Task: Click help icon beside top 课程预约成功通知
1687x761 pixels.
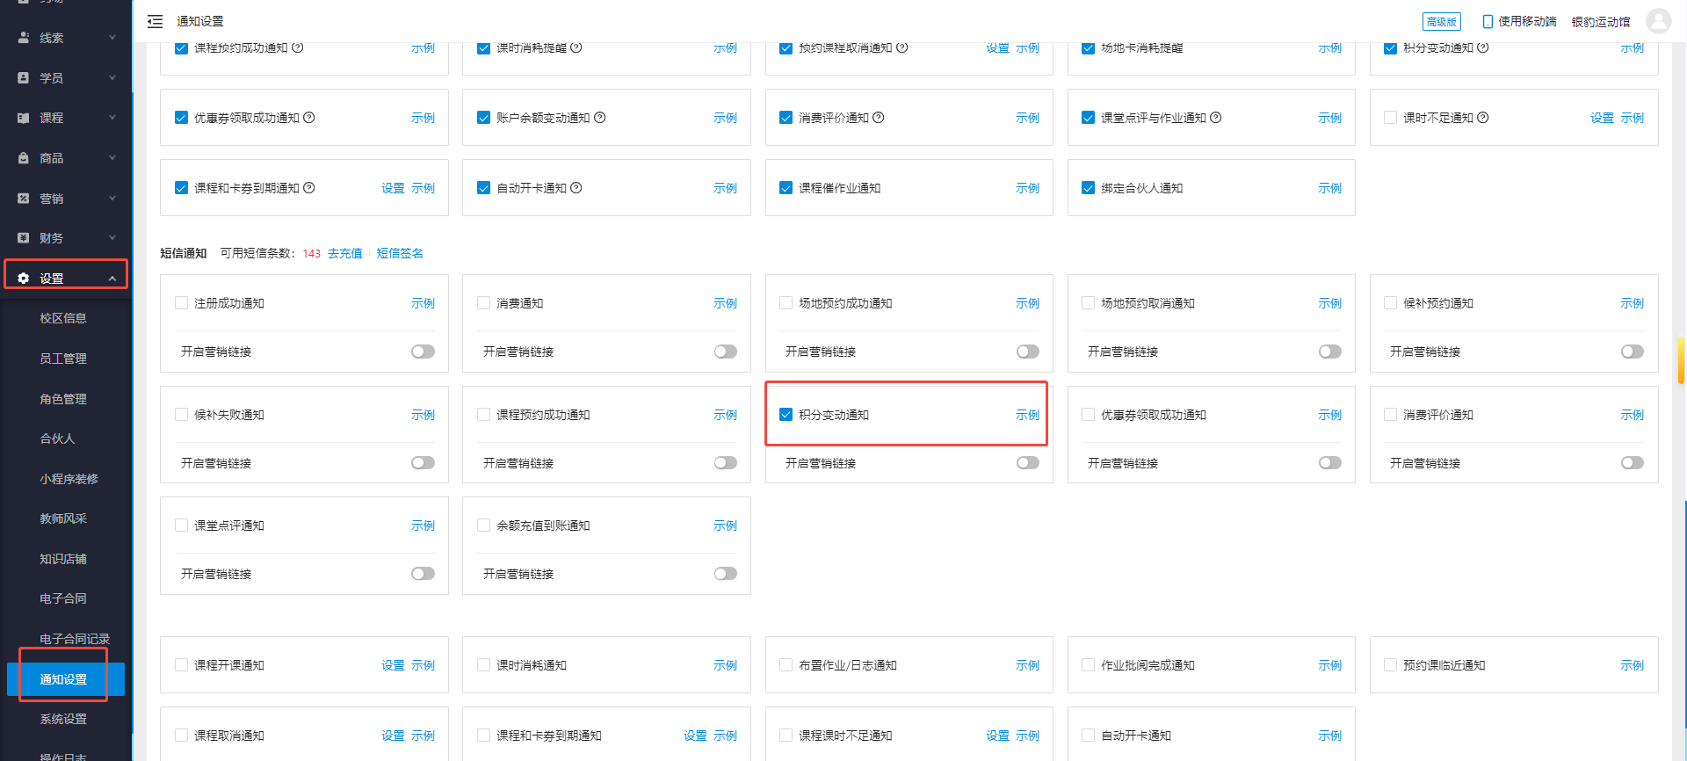Action: [x=298, y=47]
